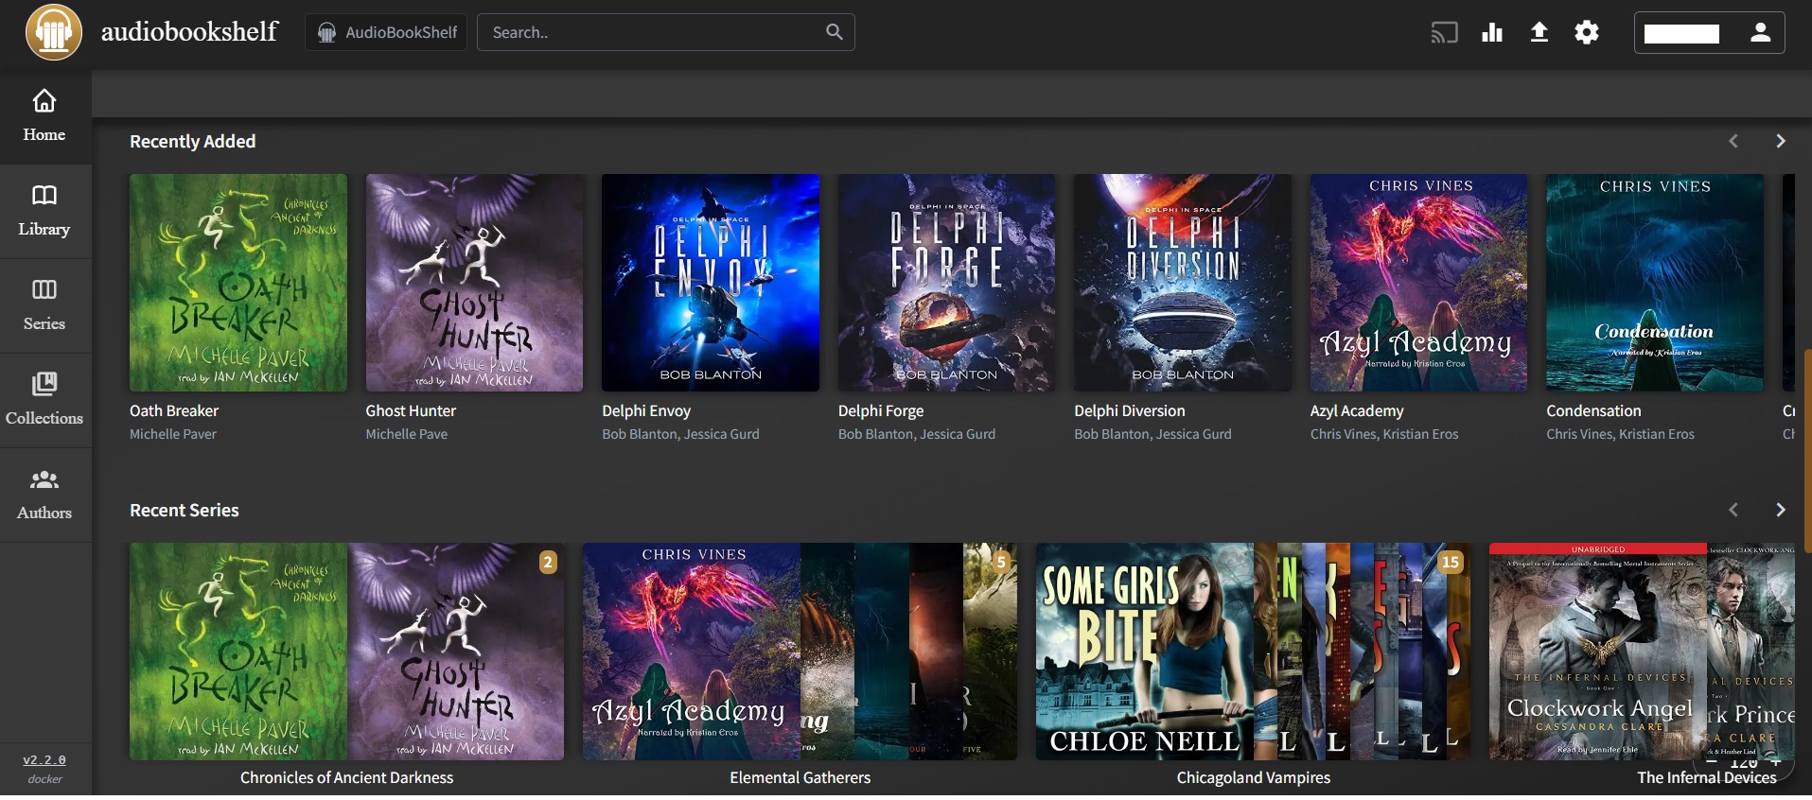This screenshot has height=800, width=1812.
Task: Open Series in sidebar
Action: pos(44,305)
